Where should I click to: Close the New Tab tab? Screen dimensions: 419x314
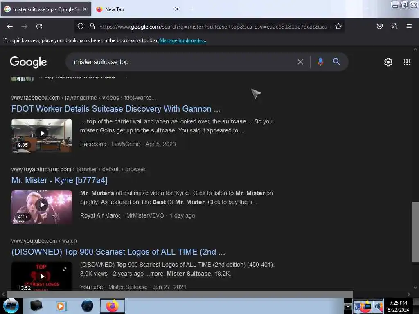[177, 9]
